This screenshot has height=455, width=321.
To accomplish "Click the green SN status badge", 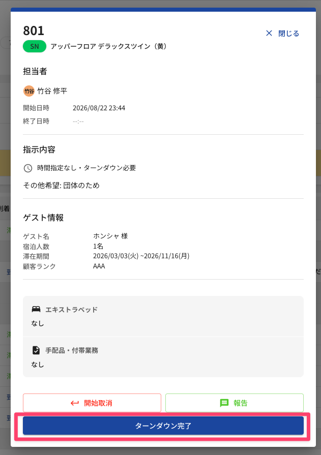I will (35, 46).
